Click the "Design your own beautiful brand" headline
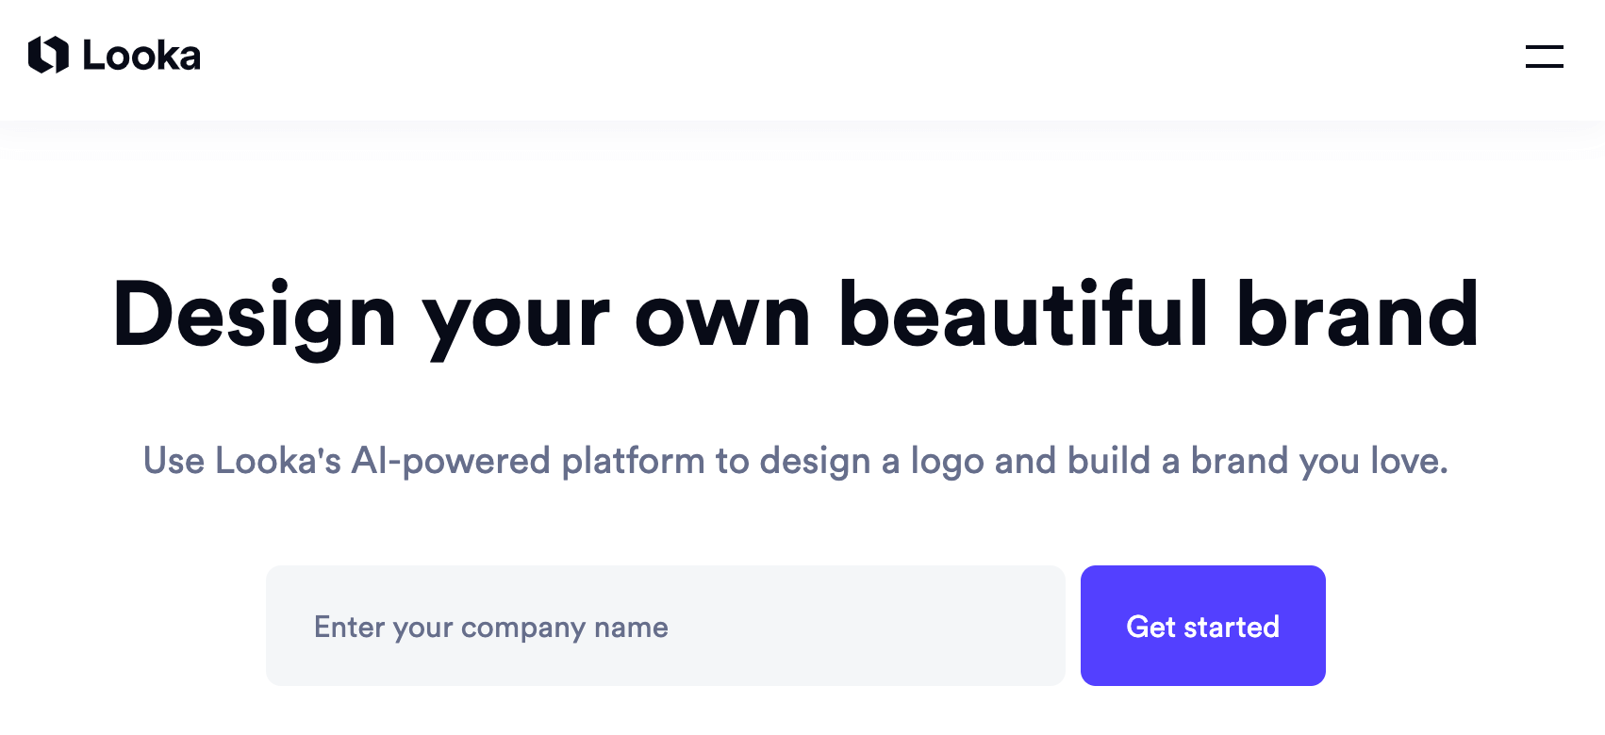1605x735 pixels. (796, 316)
